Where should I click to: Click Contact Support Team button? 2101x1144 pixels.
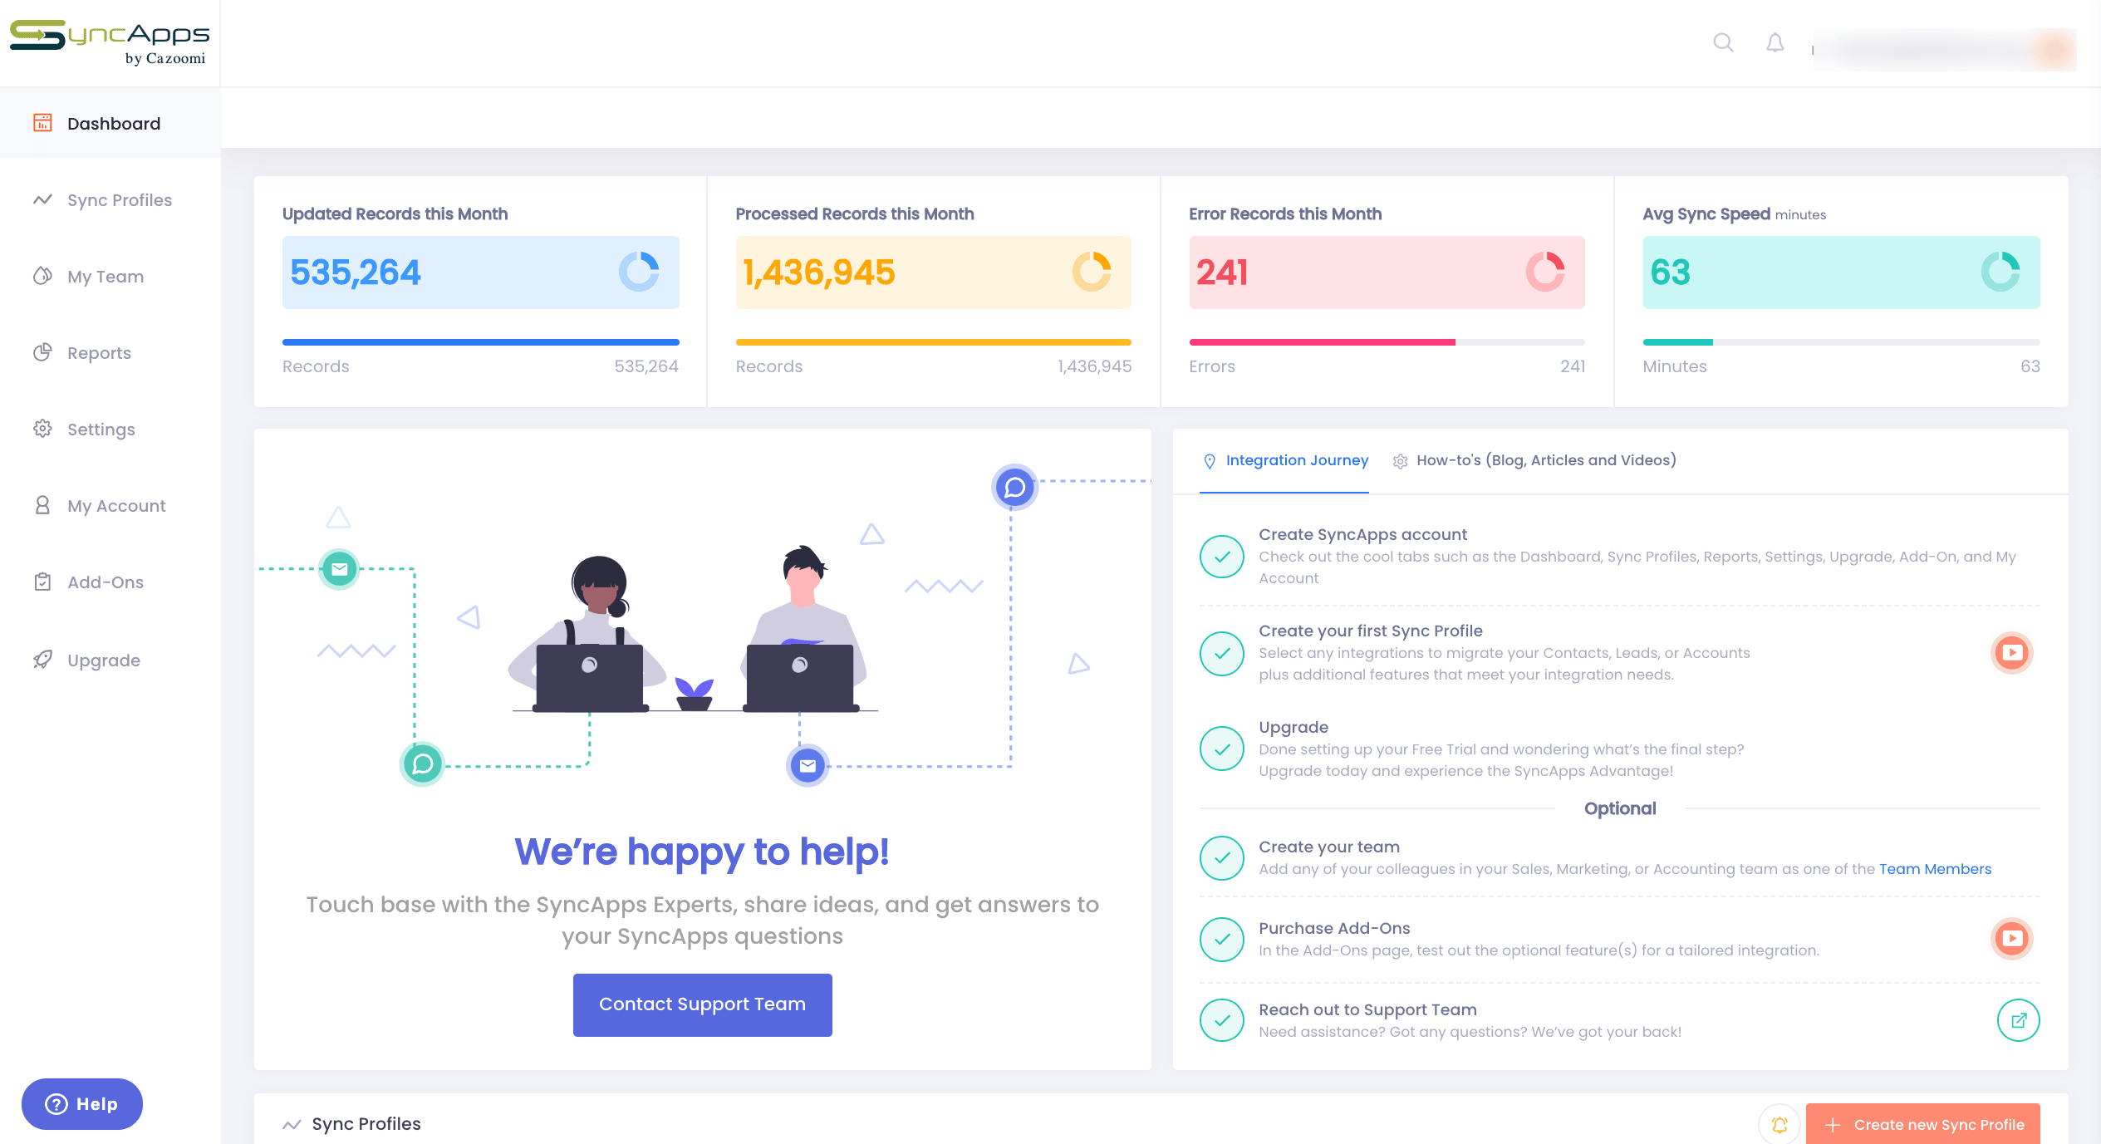click(701, 1004)
